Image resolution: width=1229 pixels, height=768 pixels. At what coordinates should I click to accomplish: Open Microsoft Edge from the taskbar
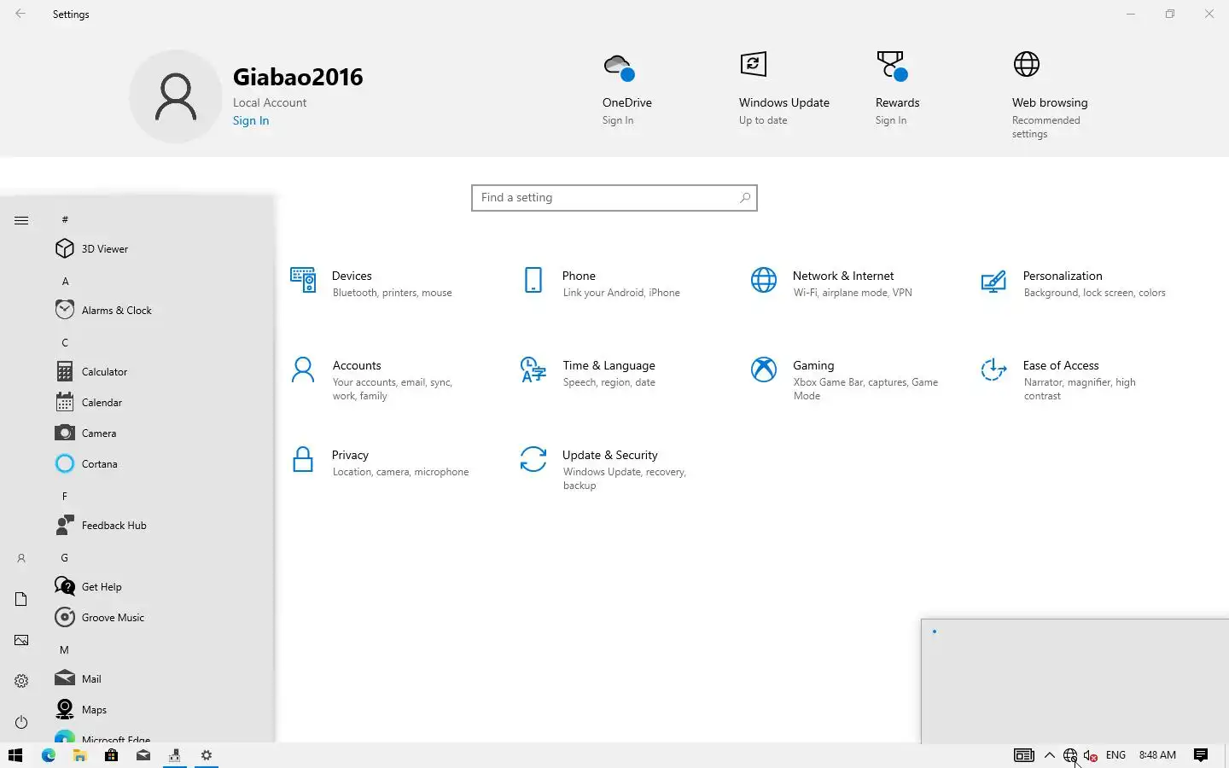click(x=48, y=755)
